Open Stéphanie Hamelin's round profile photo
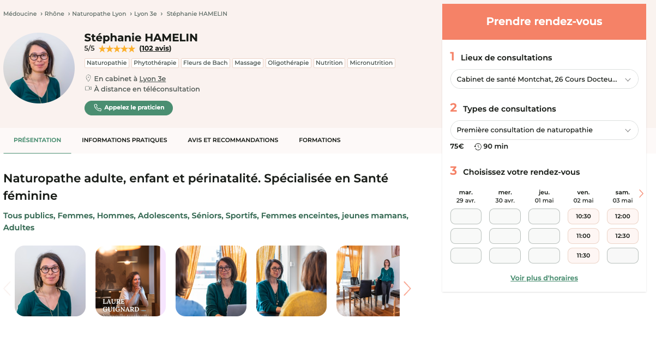The image size is (656, 337). point(39,68)
